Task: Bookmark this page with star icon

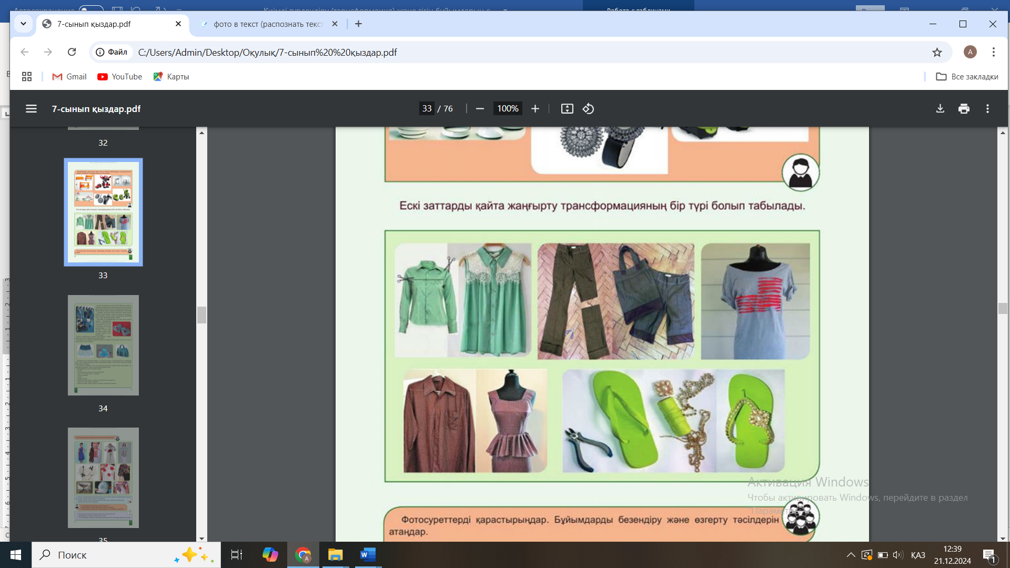Action: tap(937, 52)
